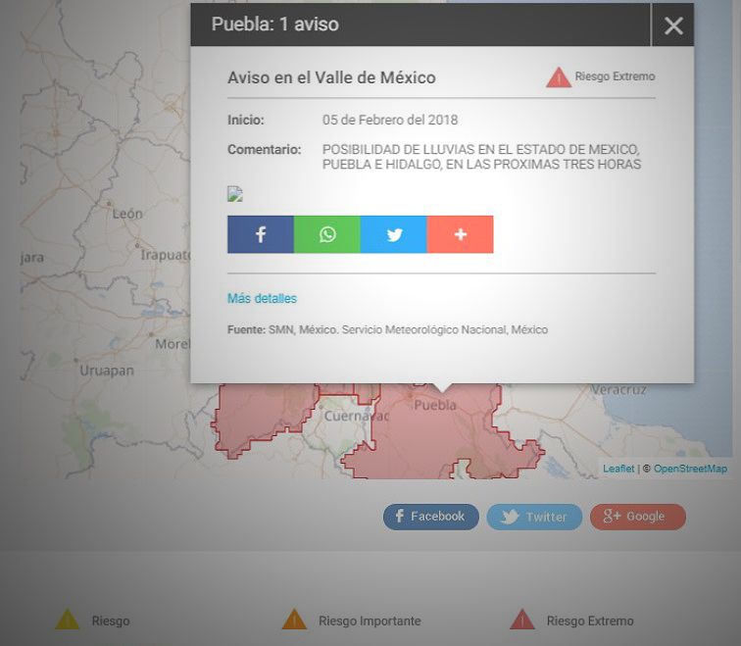Share the aviso on Twitter icon
741x646 pixels.
pos(394,234)
